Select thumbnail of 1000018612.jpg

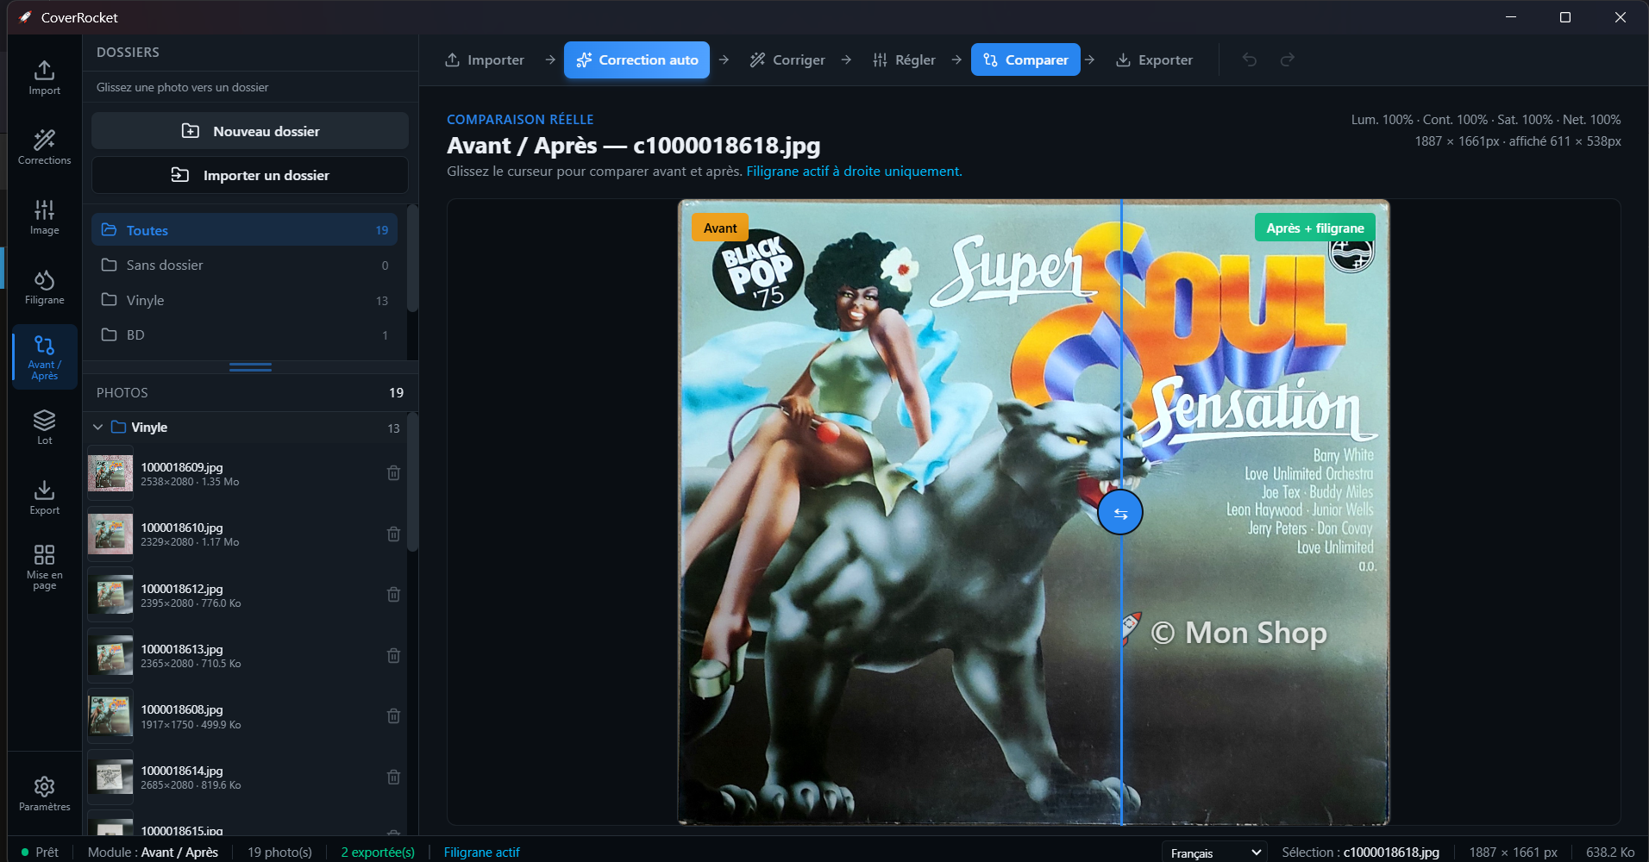tap(110, 595)
